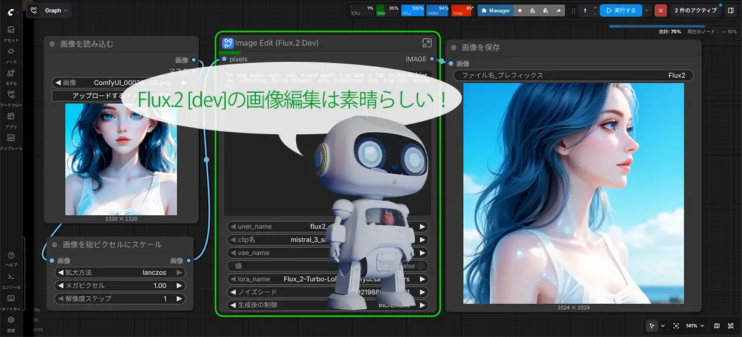This screenshot has height=337, width=742.
Task: Increase 解像度ステップ value with right arrow
Action: click(179, 299)
